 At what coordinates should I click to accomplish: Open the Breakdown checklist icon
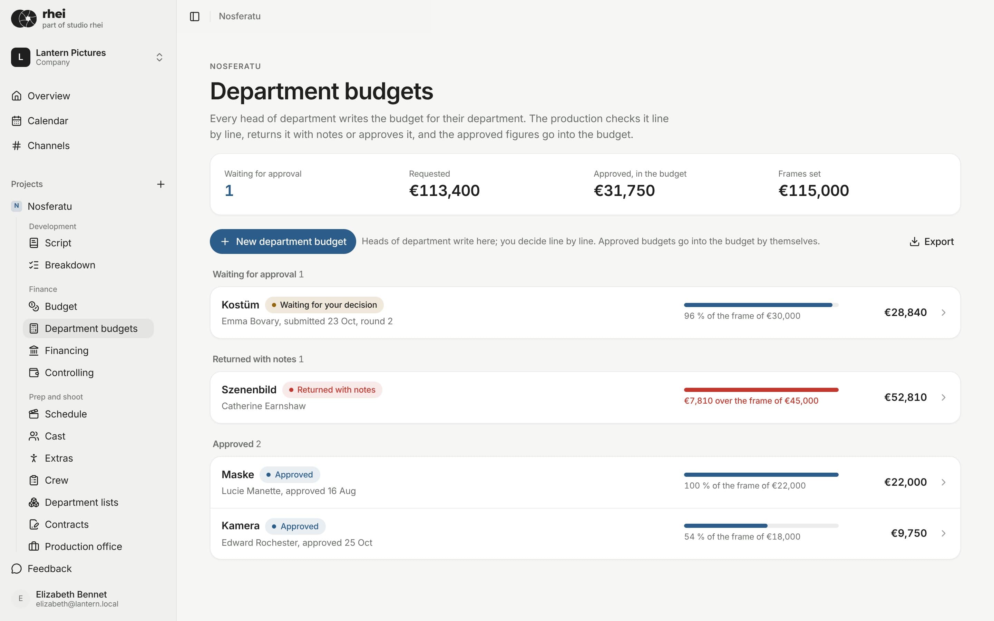34,265
